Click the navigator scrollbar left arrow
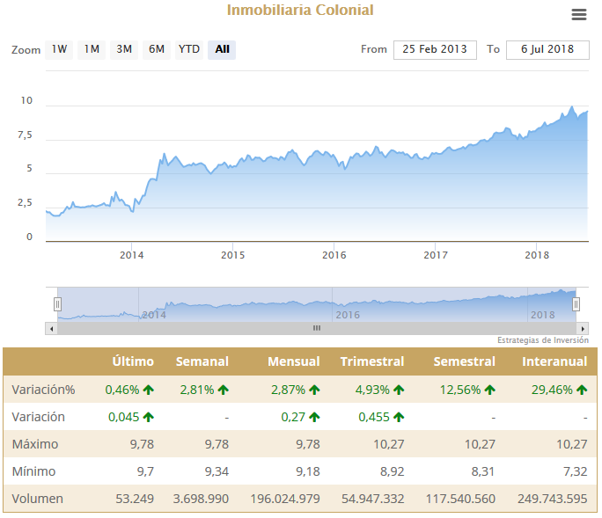 tap(51, 329)
